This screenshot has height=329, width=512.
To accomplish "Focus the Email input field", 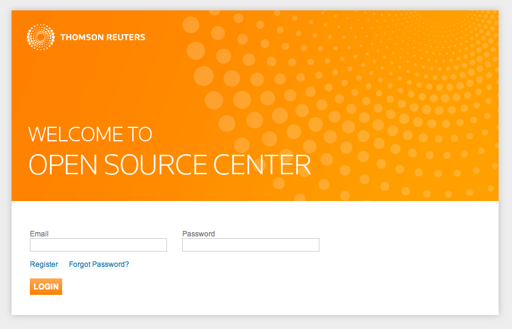I will [98, 245].
